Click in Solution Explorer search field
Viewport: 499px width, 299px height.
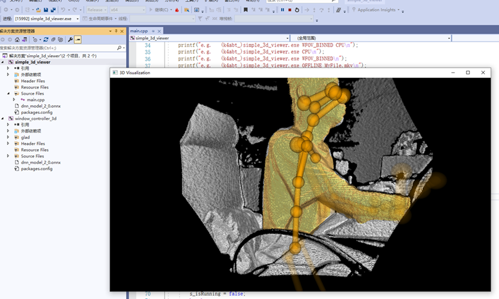coord(58,48)
